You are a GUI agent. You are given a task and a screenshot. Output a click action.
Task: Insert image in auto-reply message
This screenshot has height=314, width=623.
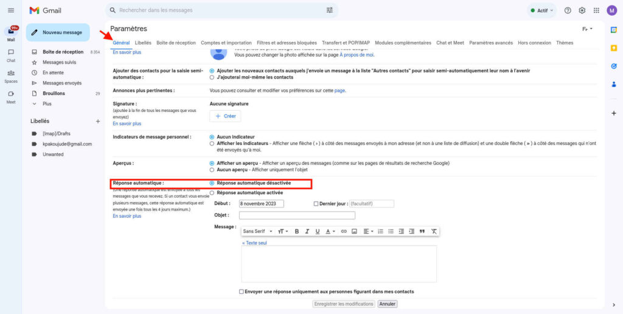point(355,231)
